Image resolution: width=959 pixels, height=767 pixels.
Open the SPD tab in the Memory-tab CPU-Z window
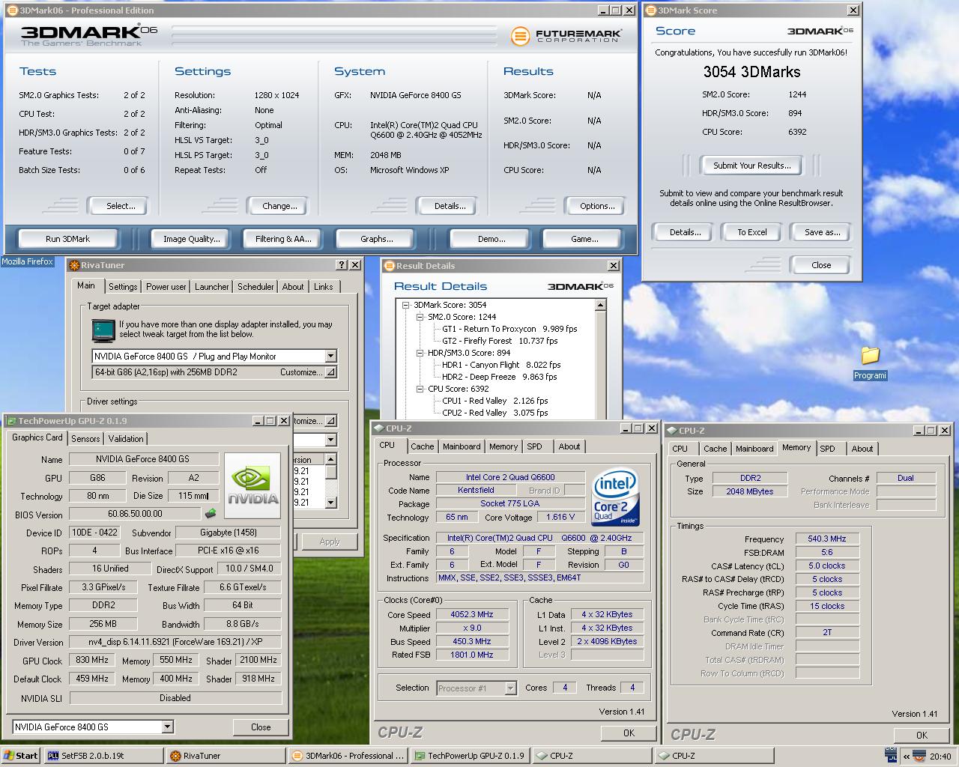[x=827, y=449]
